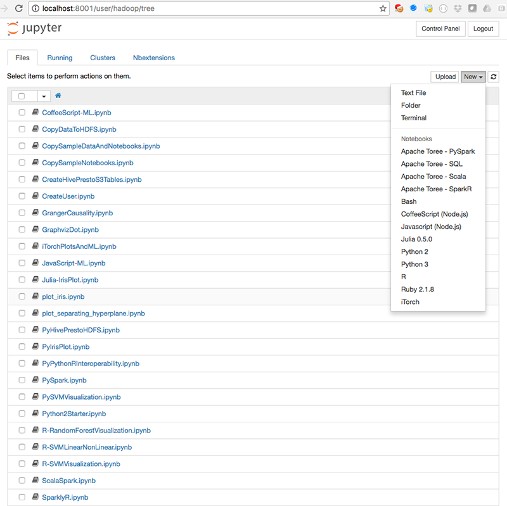Click the notebook icon beside SparklyR.ipynb

(35, 497)
